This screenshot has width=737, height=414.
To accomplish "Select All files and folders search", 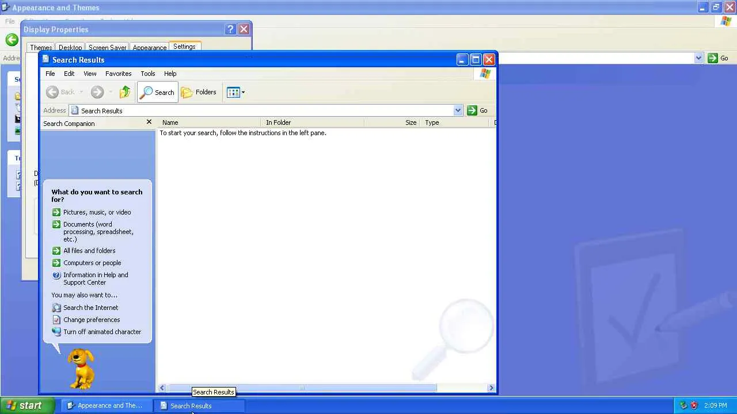I will (89, 251).
